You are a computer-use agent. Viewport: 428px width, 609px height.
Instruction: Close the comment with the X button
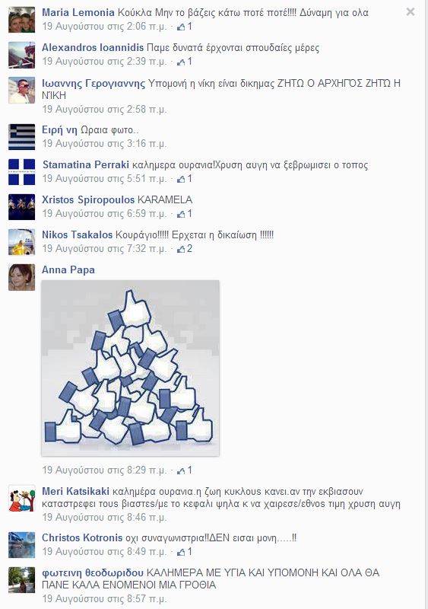point(411,12)
